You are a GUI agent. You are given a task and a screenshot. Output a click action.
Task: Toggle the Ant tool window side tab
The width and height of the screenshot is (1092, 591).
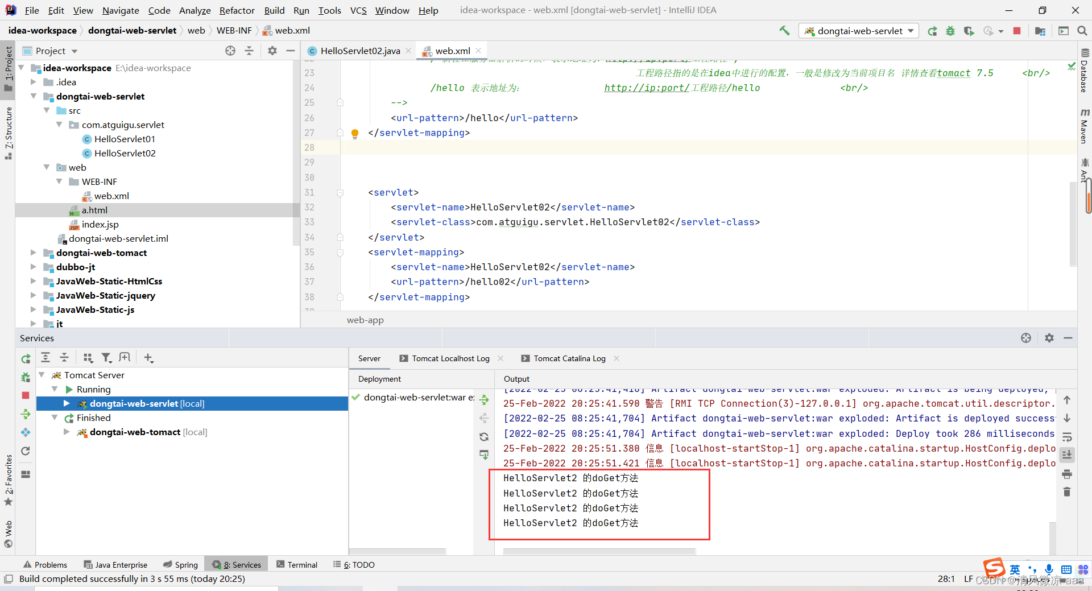click(1085, 171)
